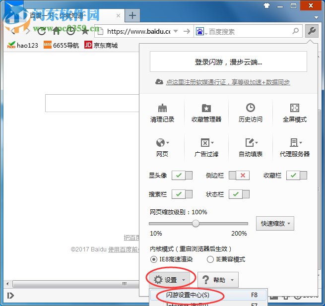Toggle the 搜索栏 switch
Viewport: 325px width, 306px height.
click(x=182, y=194)
